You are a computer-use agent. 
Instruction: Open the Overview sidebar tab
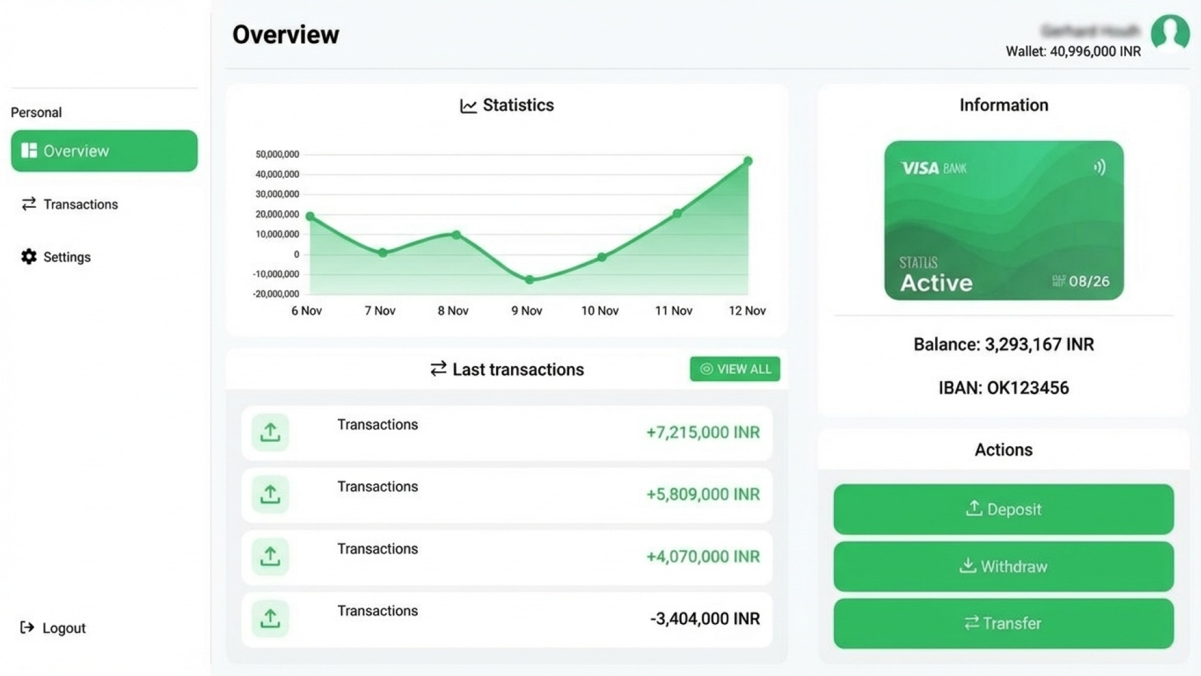(104, 151)
